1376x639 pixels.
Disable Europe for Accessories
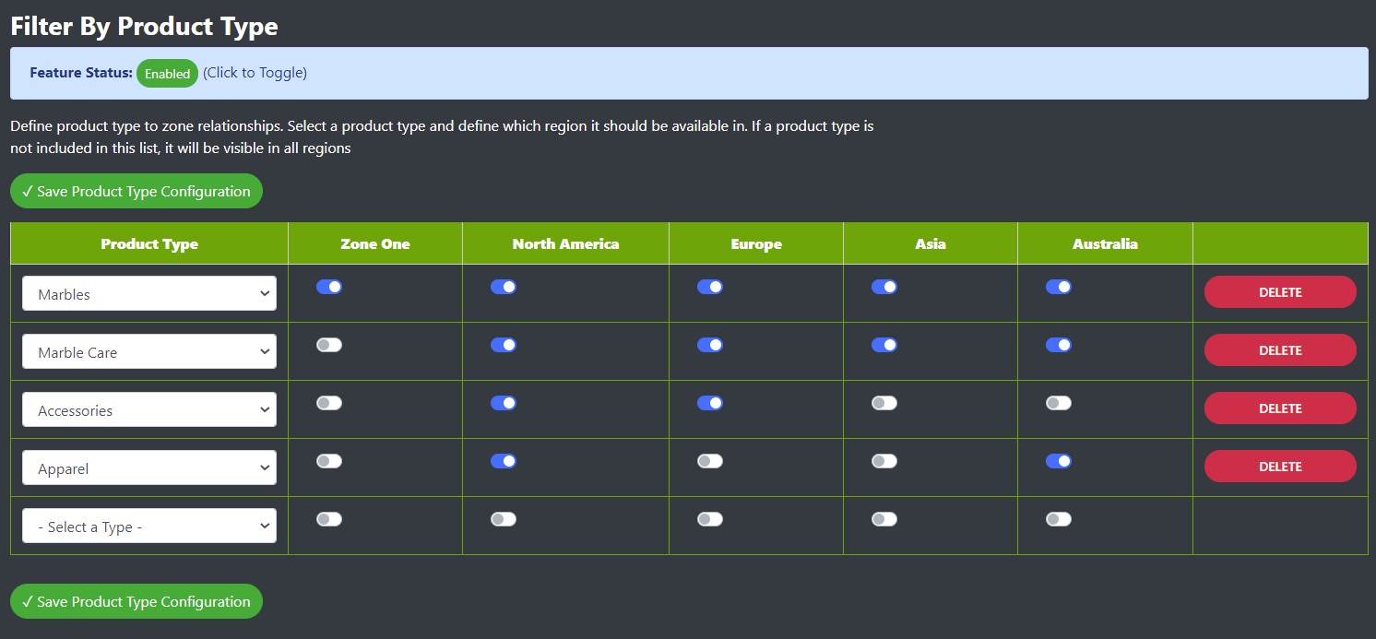710,403
